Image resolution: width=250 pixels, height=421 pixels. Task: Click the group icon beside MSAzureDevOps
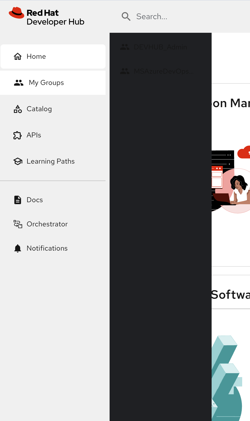[125, 71]
